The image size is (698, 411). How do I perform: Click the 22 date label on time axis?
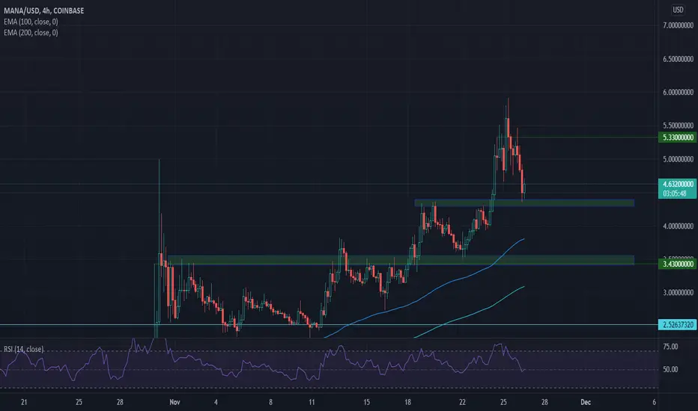462,402
